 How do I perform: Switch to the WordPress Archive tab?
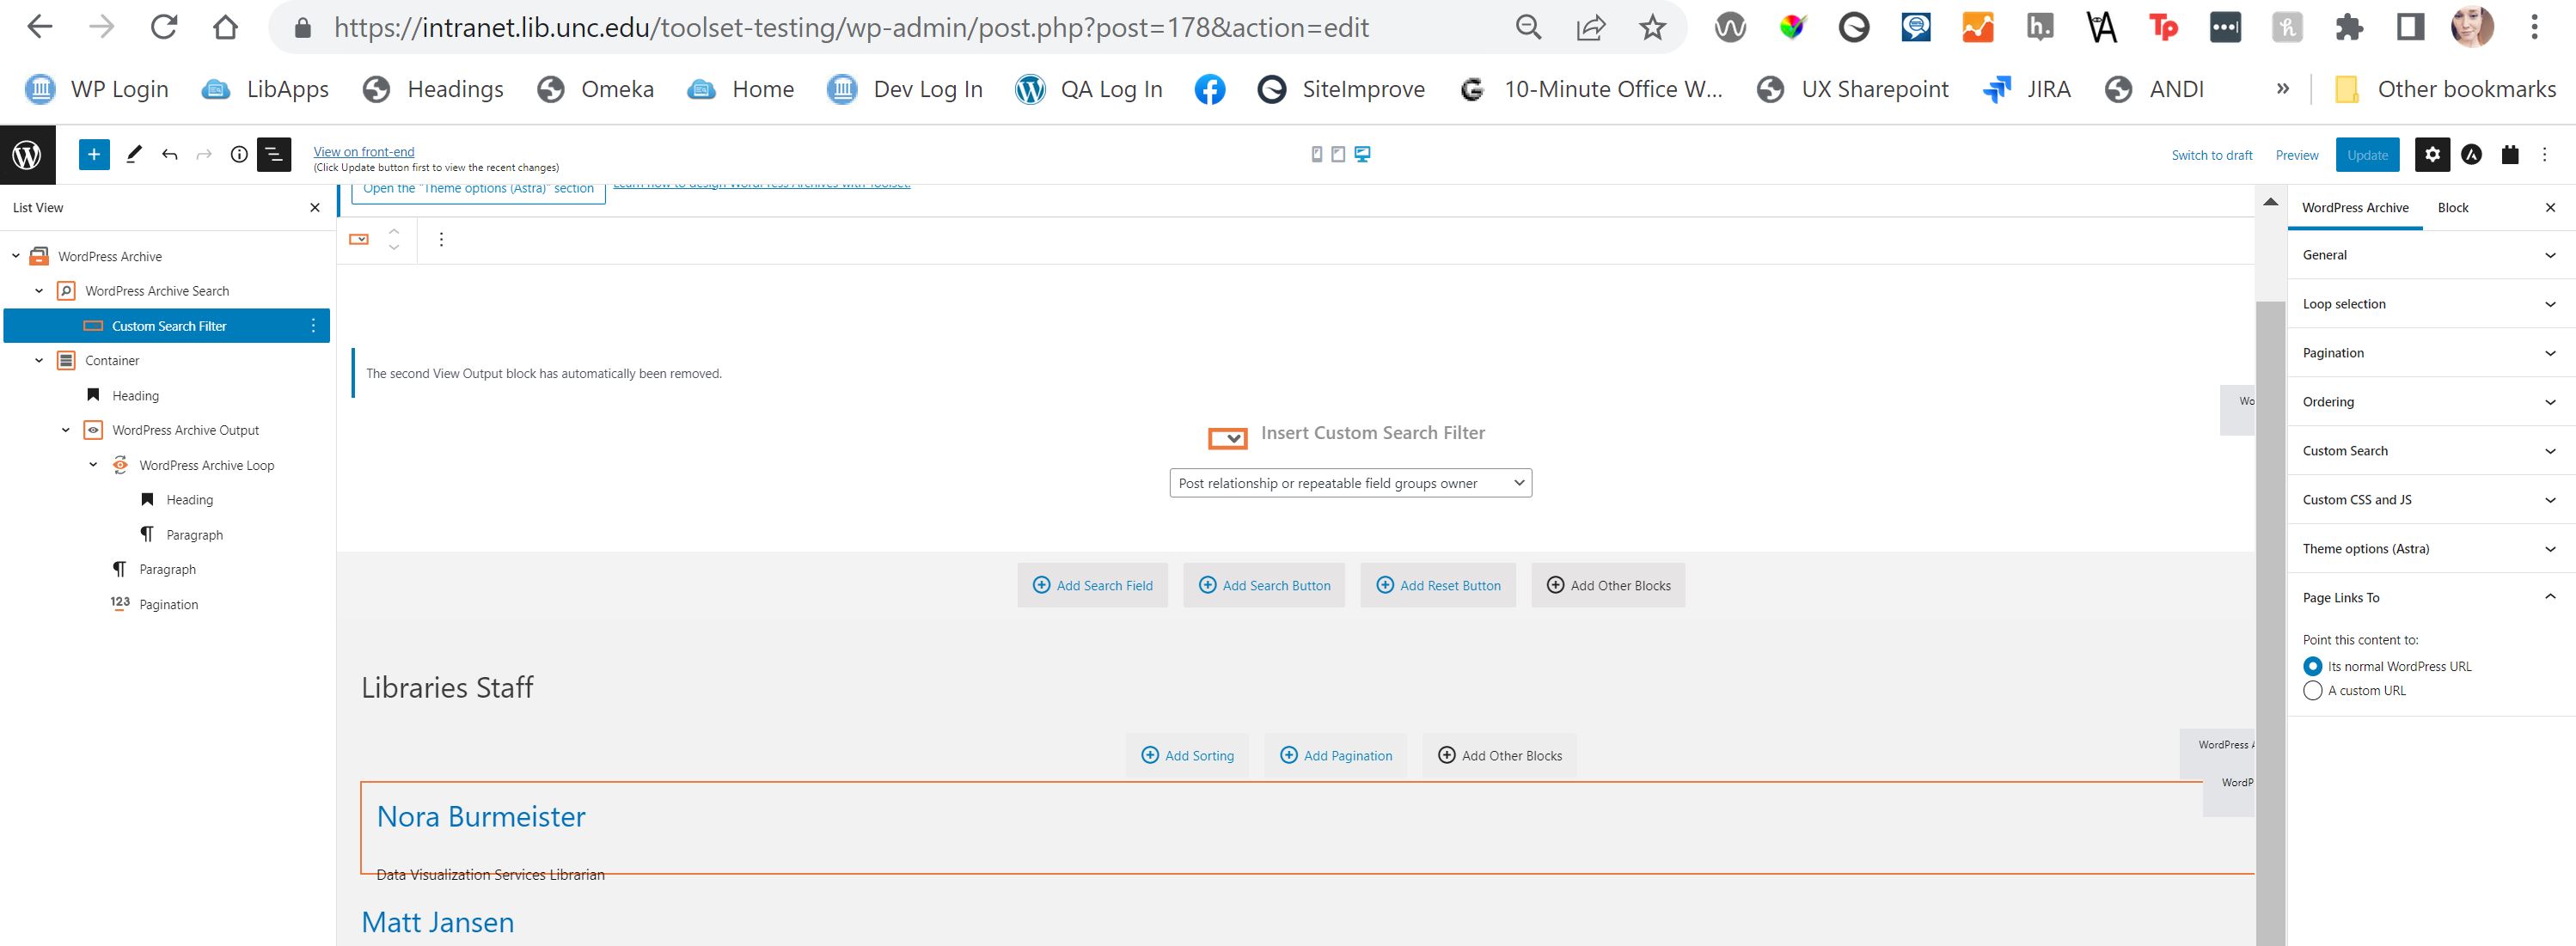pyautogui.click(x=2355, y=208)
